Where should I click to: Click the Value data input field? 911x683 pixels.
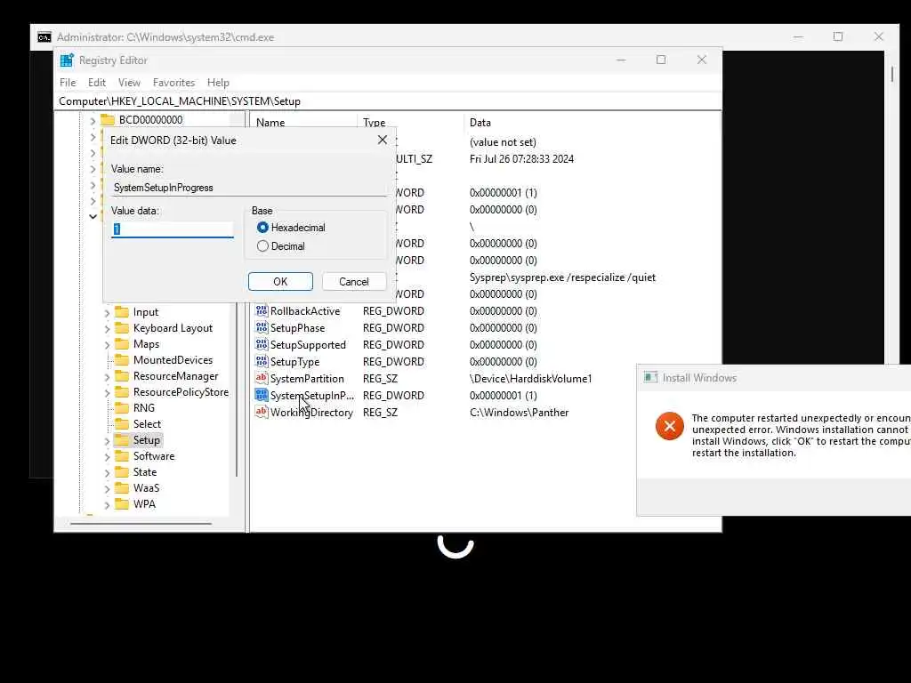click(x=172, y=229)
